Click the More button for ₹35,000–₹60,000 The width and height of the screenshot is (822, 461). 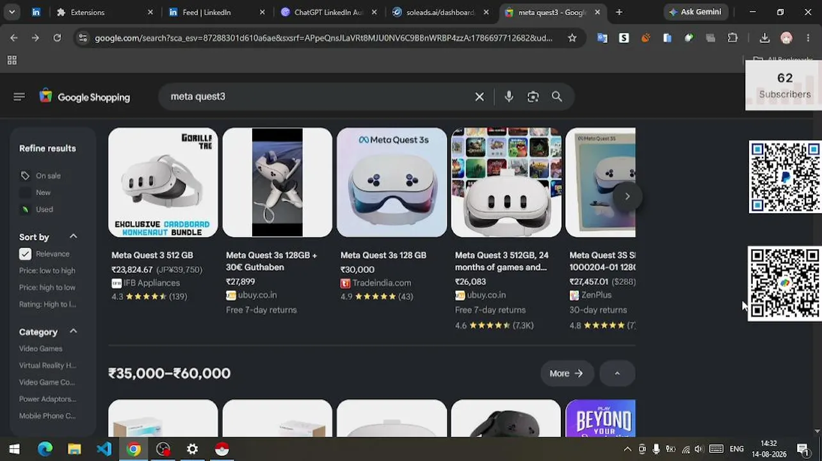(x=567, y=373)
